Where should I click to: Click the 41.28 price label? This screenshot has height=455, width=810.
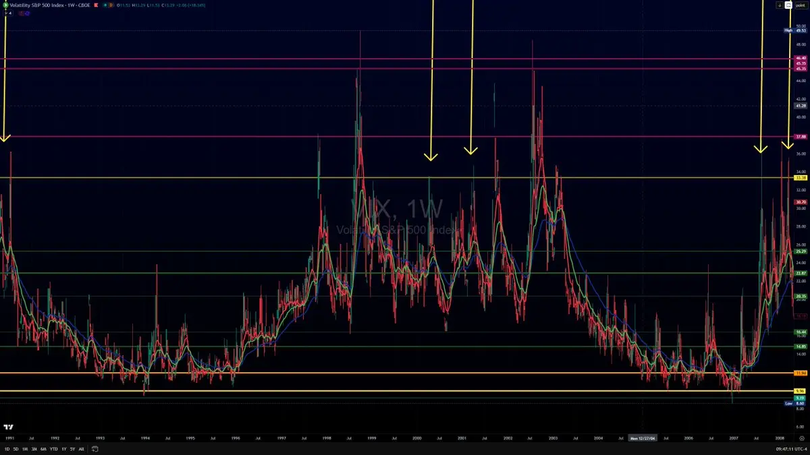coord(801,106)
